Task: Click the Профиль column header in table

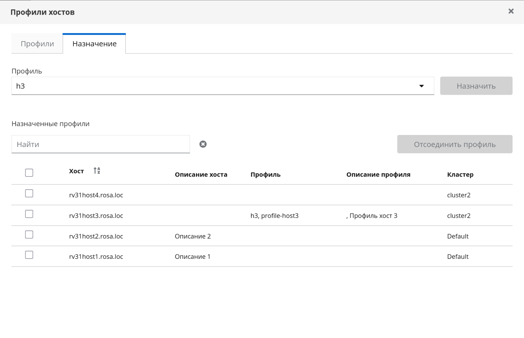Action: click(x=265, y=175)
